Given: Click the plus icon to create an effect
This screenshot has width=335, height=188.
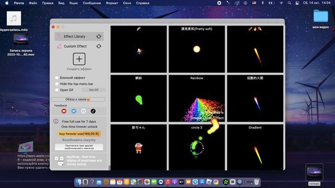Looking at the screenshot, I should 79,59.
